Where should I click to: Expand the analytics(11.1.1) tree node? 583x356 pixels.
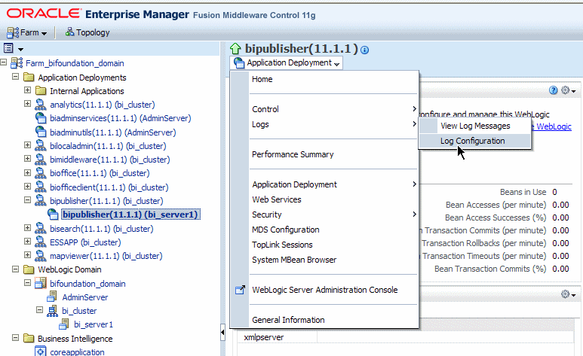[x=27, y=104]
